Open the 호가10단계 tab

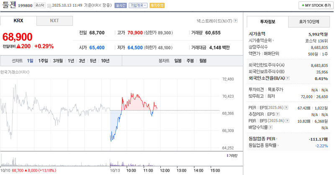[309, 21]
